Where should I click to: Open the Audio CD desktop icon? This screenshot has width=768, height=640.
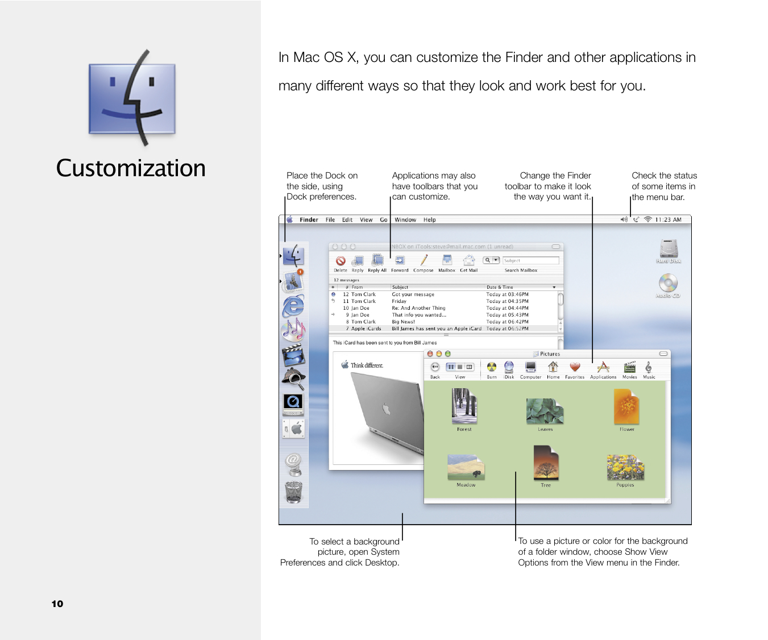pyautogui.click(x=668, y=286)
